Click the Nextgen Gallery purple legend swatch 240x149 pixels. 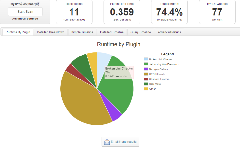coord(146,69)
